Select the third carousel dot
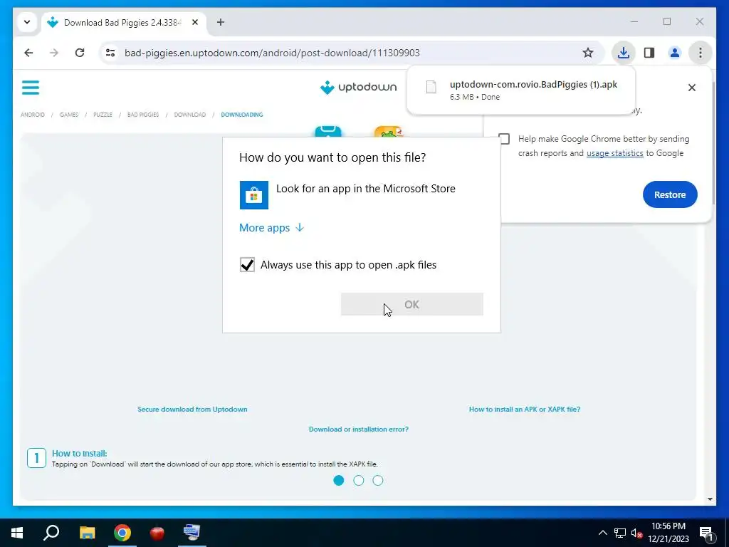This screenshot has width=729, height=547. click(x=378, y=481)
